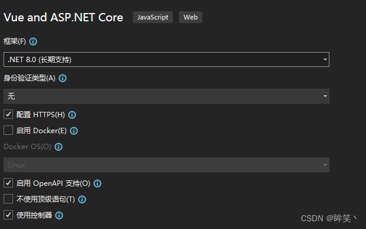
Task: Uncheck the 配置 HTTPS(H) checkbox
Action: point(8,114)
